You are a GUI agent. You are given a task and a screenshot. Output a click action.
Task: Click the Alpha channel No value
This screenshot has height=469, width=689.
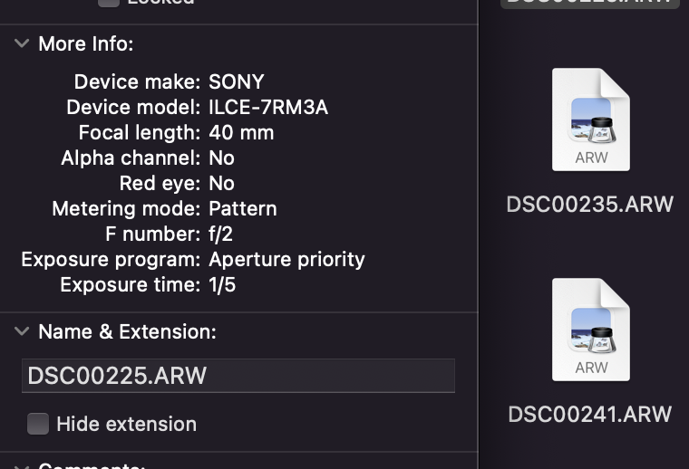[x=221, y=158]
